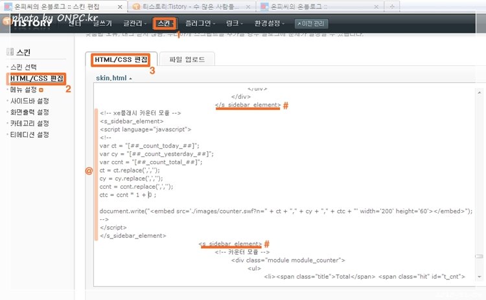Expand the 링크 dropdown menu
This screenshot has height=300, width=486.
235,23
